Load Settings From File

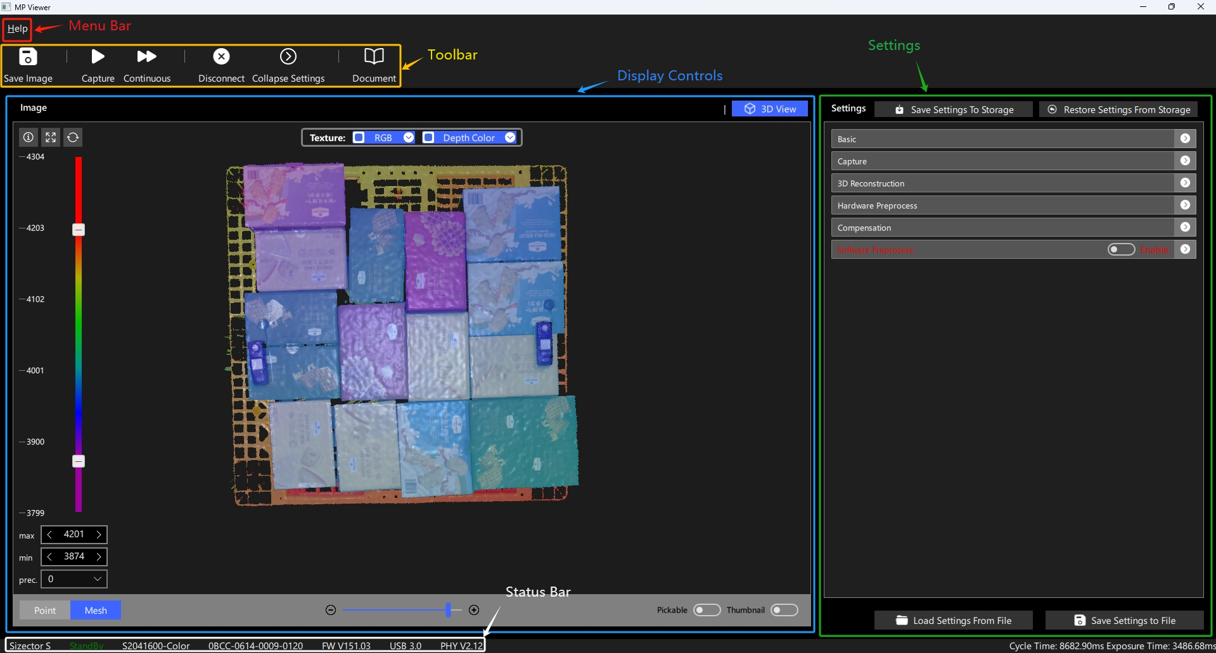pyautogui.click(x=954, y=620)
